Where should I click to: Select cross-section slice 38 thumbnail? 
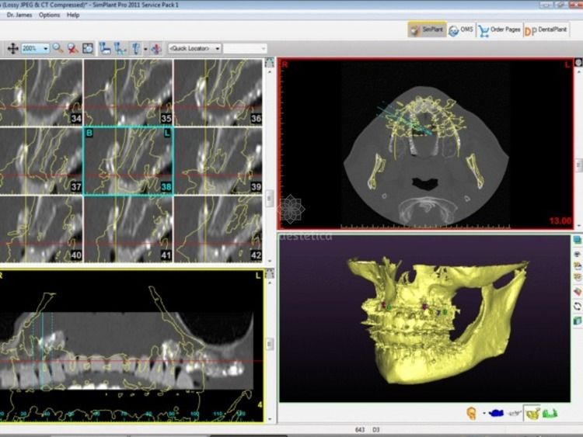point(128,161)
